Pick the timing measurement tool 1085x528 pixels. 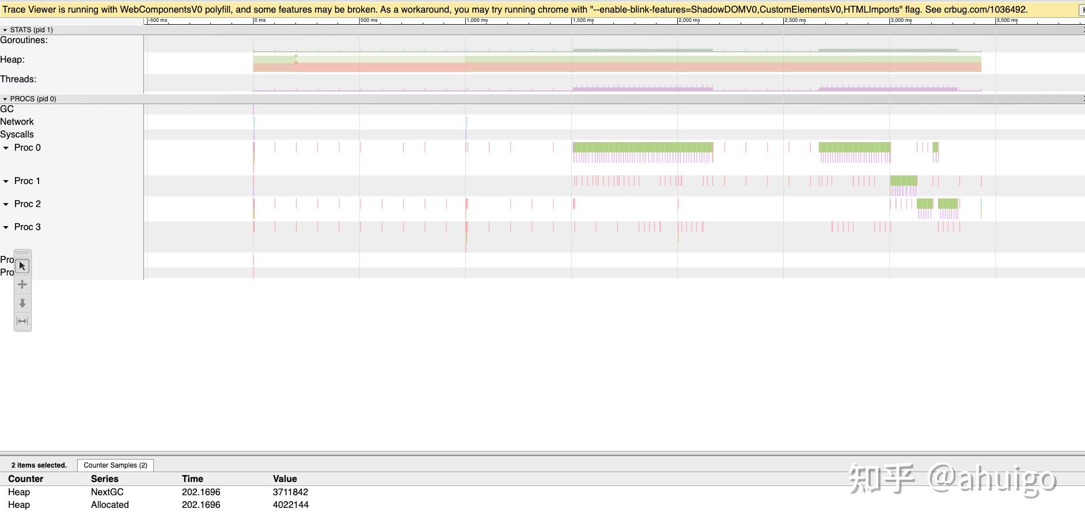22,322
